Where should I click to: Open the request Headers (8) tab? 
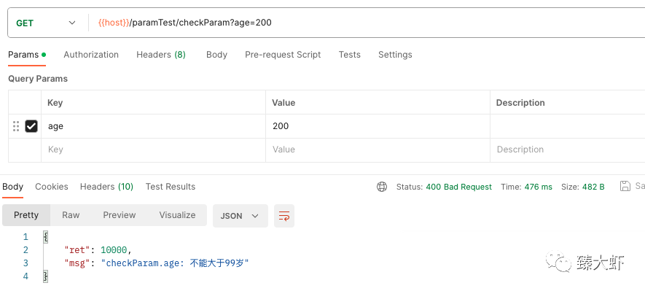coord(161,55)
